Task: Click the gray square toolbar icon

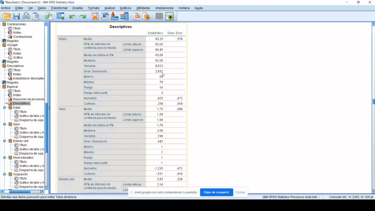Action: click(159, 16)
